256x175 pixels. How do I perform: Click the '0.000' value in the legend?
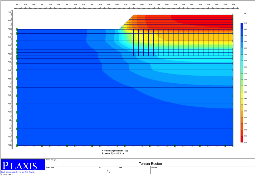(245, 29)
